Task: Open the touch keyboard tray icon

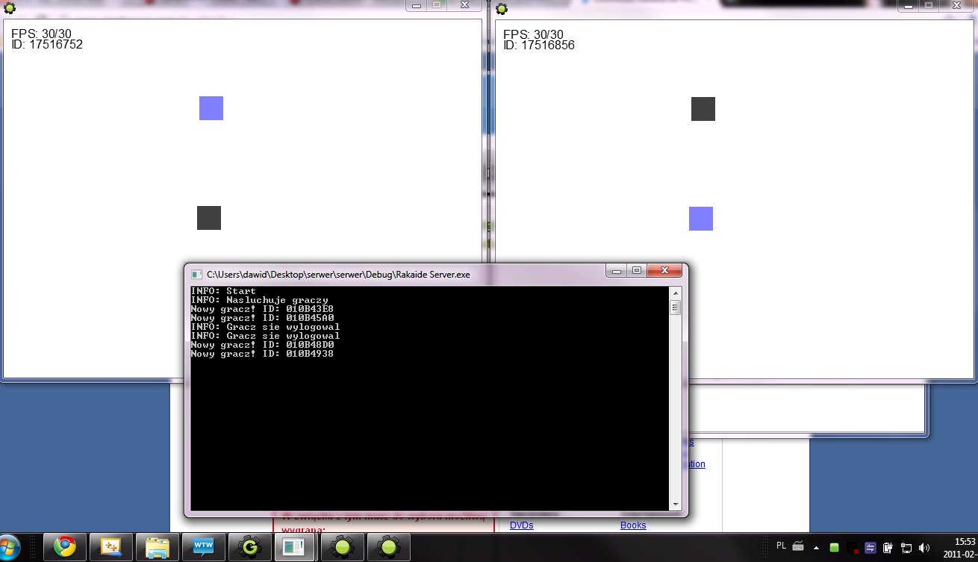Action: click(798, 546)
